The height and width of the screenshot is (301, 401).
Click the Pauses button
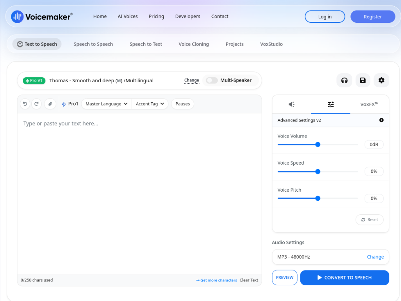182,104
